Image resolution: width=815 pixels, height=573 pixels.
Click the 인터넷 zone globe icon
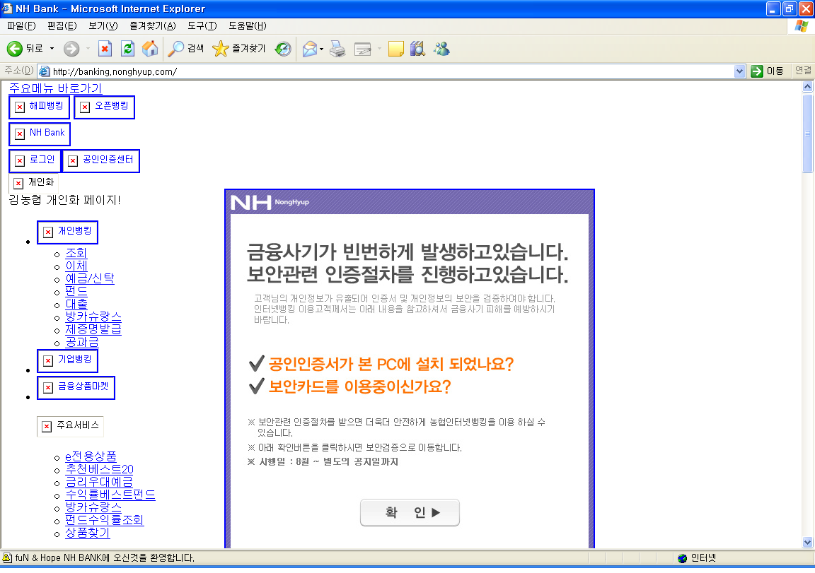pyautogui.click(x=683, y=558)
